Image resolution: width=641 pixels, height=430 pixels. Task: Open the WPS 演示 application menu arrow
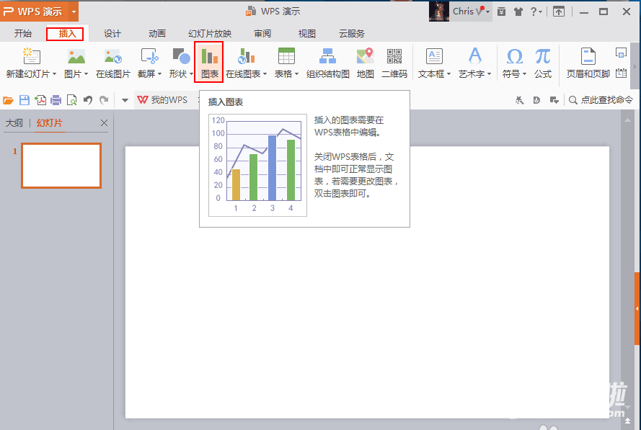pyautogui.click(x=74, y=12)
